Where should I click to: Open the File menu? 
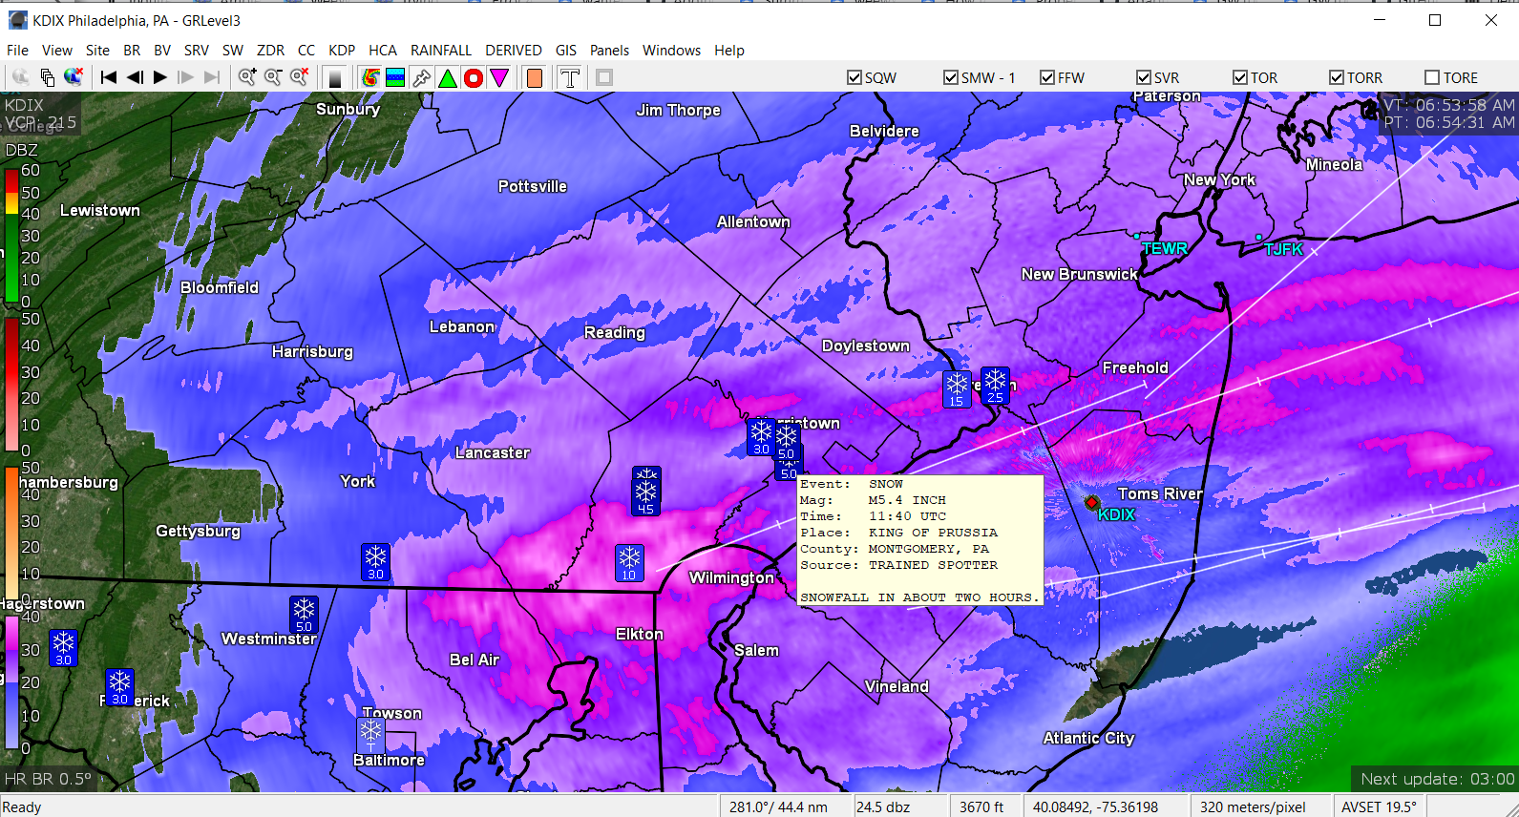coord(17,51)
